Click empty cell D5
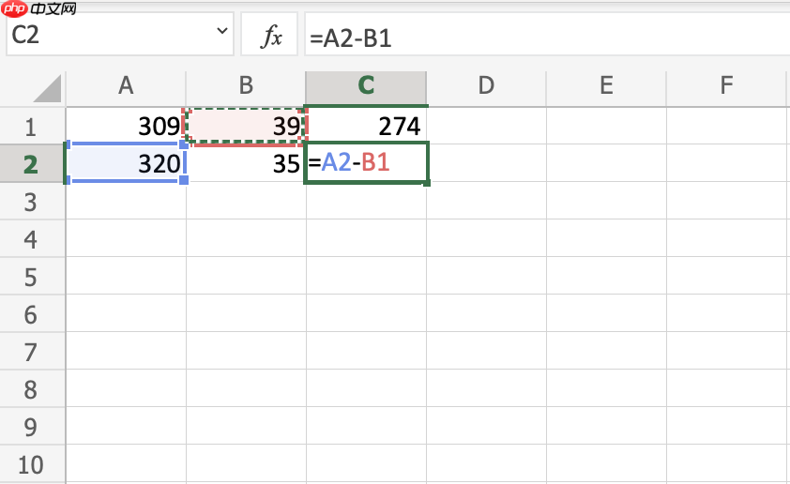Screen dimensions: 790x484 [486, 276]
